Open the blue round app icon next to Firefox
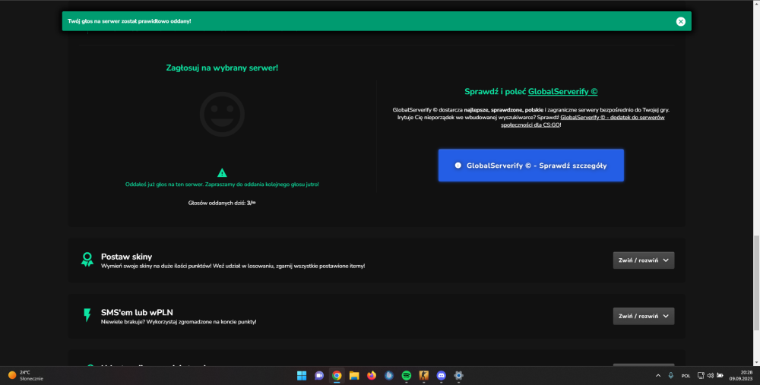The height and width of the screenshot is (385, 760). click(388, 376)
